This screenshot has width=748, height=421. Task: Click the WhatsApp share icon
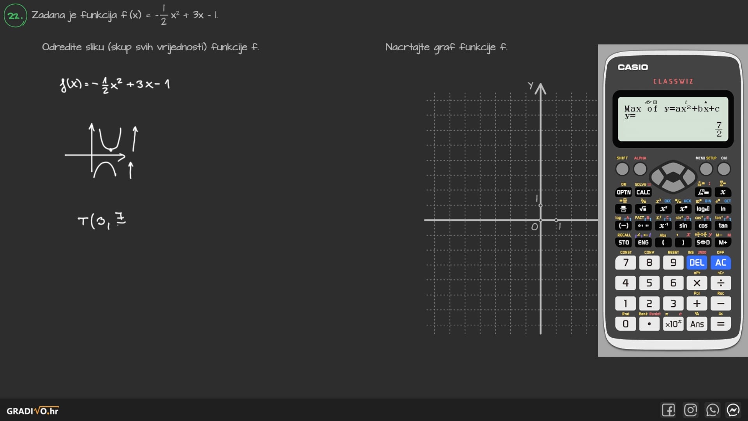coord(712,410)
